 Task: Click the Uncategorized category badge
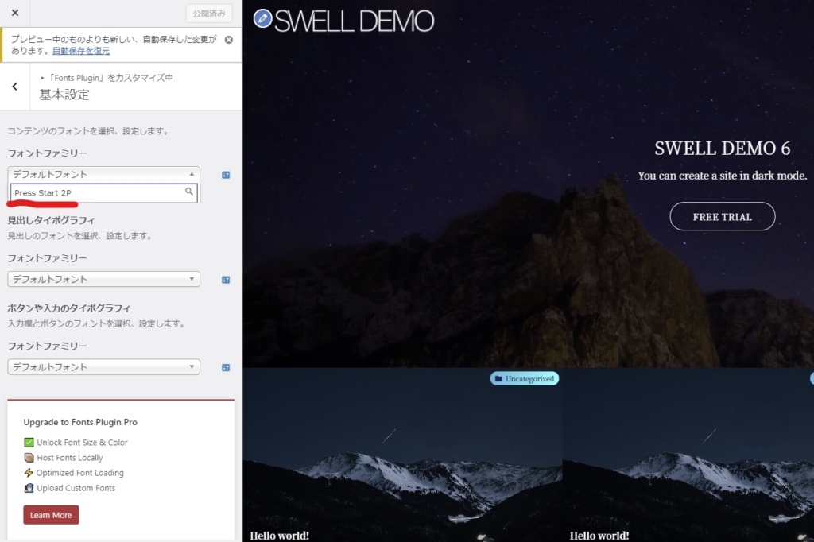coord(525,379)
